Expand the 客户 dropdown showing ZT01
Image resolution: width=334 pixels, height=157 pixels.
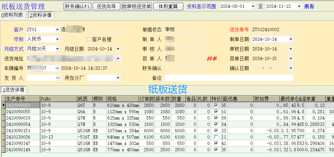coord(58,30)
